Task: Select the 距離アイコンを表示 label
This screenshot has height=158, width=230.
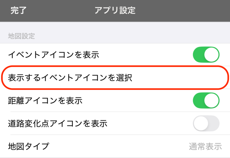Action: click(45, 100)
